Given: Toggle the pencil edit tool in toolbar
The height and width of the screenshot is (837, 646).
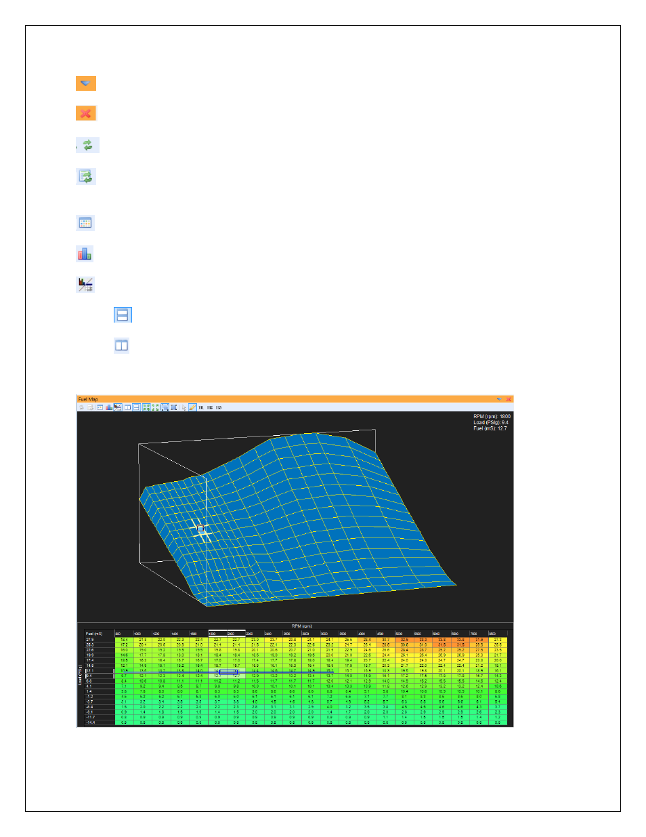Looking at the screenshot, I should 192,407.
